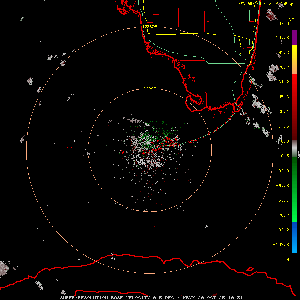The image size is (300, 300).
Task: Select the 76.7 velocity scale value
Action: [x=284, y=67]
